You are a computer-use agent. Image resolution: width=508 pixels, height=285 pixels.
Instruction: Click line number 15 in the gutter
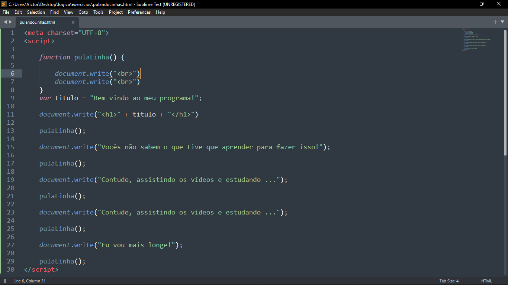pos(10,147)
